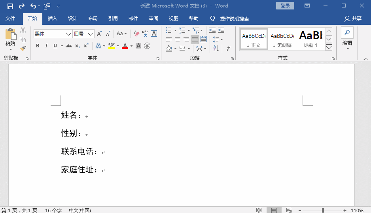Click the Cut scissors icon

23,30
